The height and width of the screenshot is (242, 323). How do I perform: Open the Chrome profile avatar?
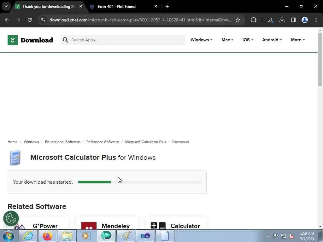(305, 20)
